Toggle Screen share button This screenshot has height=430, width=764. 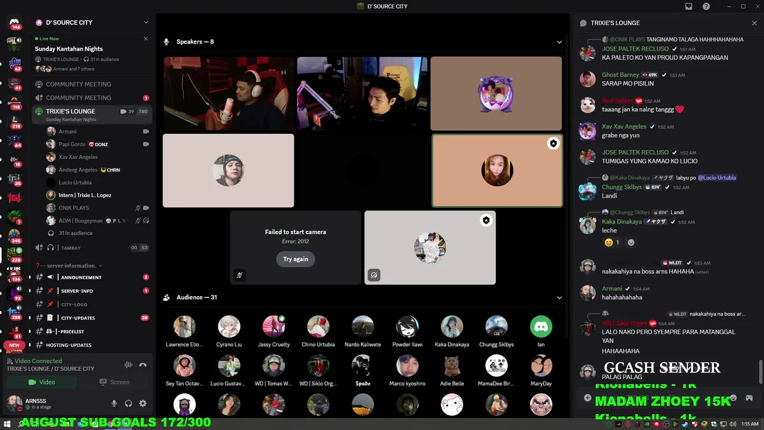[x=114, y=382]
